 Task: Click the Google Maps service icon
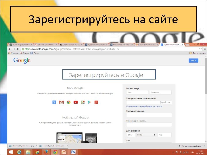pyautogui.click(x=83, y=102)
